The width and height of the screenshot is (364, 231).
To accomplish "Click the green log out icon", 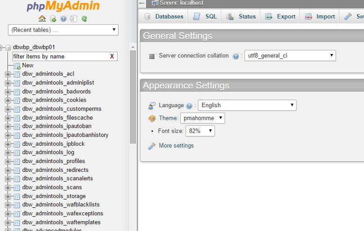I will pos(53,19).
